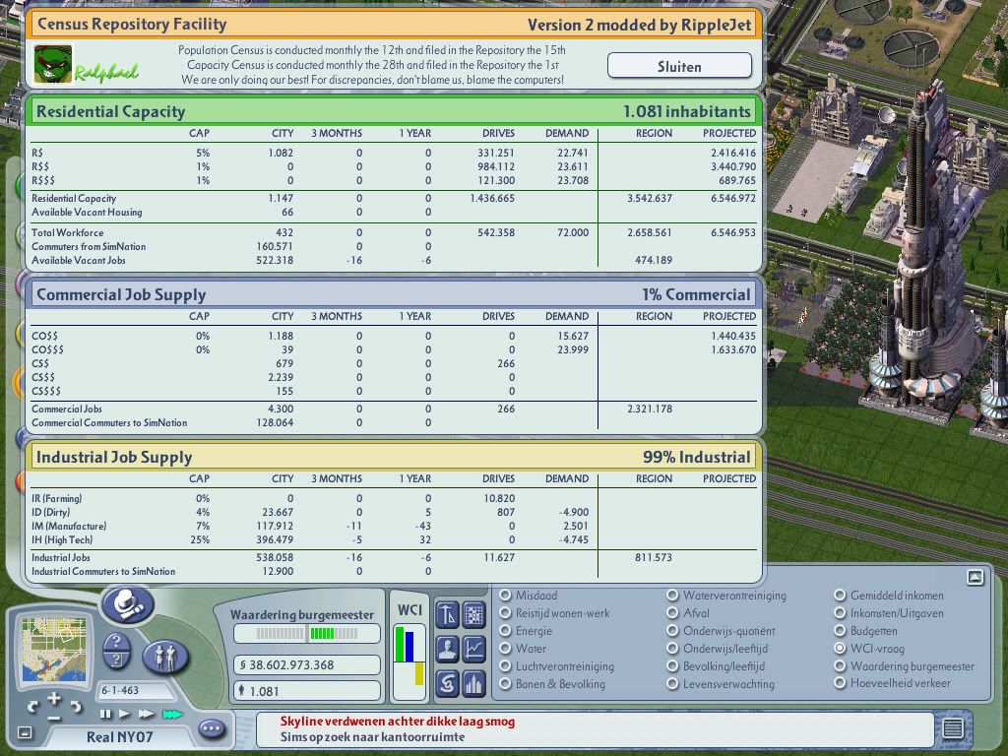Minimize the control panel using the corner icon
Viewport: 1008px width, 756px height.
(x=25, y=732)
